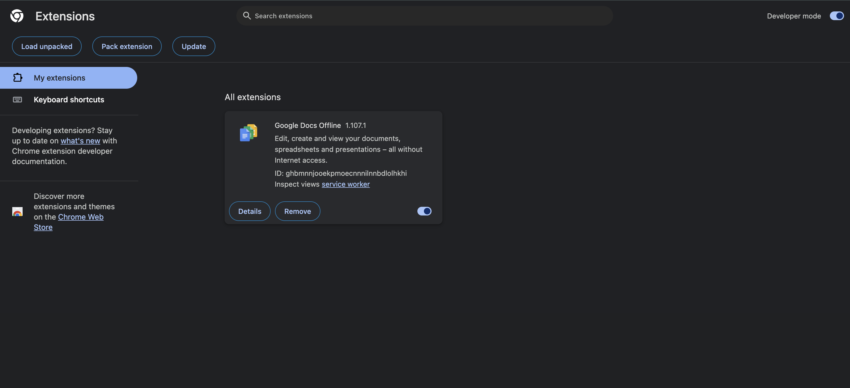This screenshot has width=850, height=388.
Task: Click the Google Docs Offline name
Action: [x=308, y=125]
